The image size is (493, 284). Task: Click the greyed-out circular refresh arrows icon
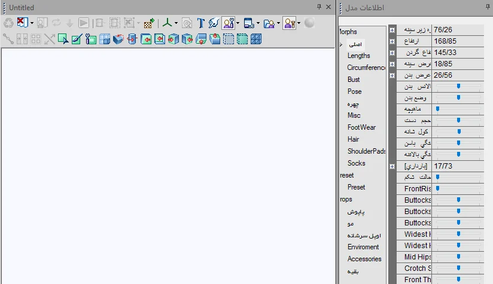coord(56,23)
